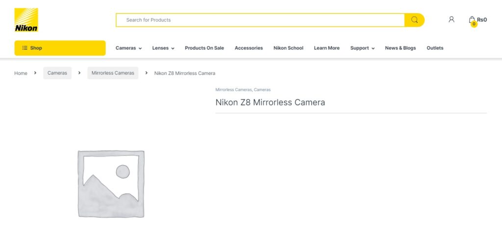Open the user account icon

pyautogui.click(x=452, y=20)
